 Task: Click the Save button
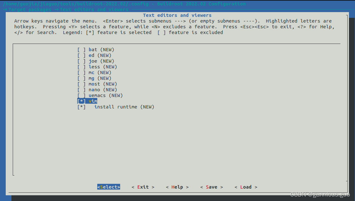pos(212,187)
